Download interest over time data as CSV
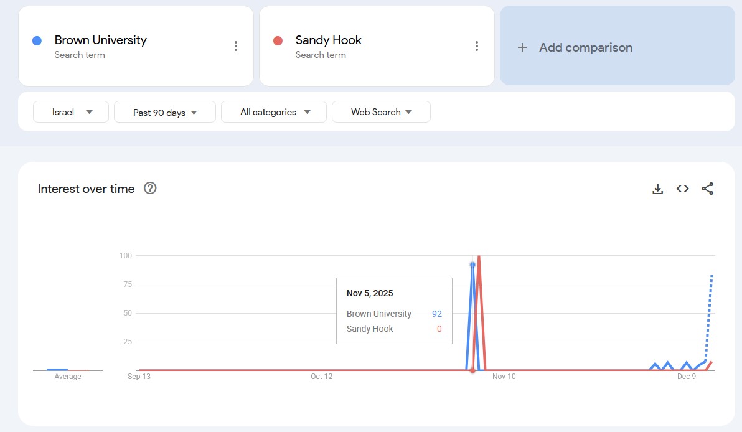The image size is (742, 432). [x=657, y=189]
